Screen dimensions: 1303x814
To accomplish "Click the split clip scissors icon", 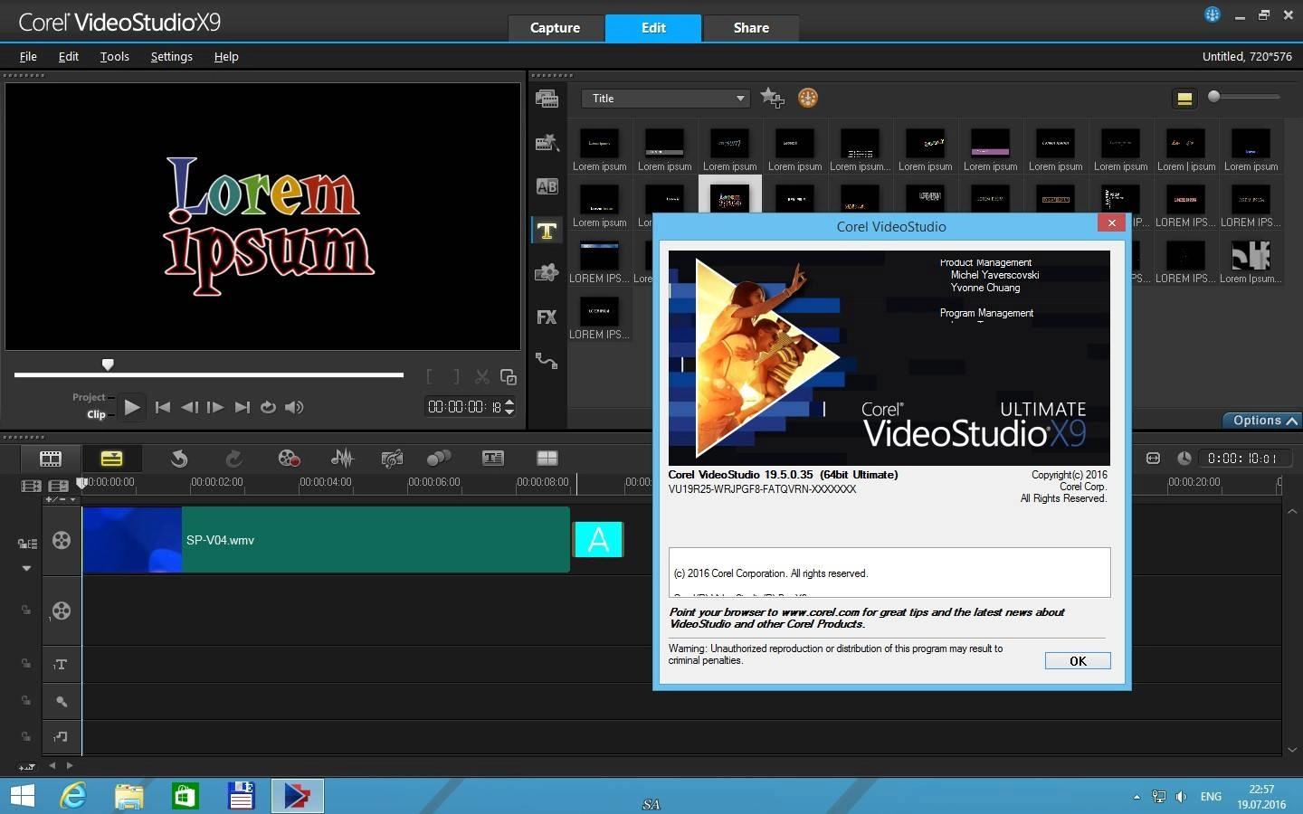I will (x=482, y=376).
